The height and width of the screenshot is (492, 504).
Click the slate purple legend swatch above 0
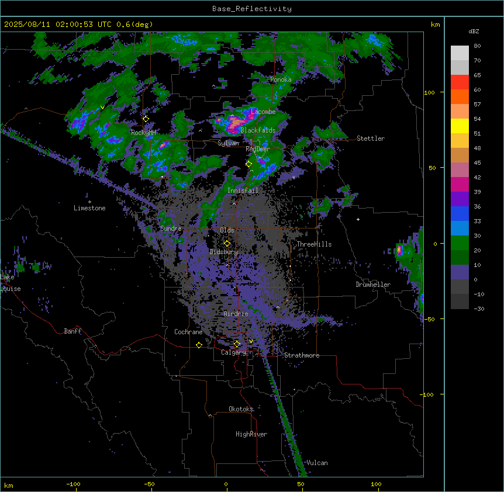[460, 272]
